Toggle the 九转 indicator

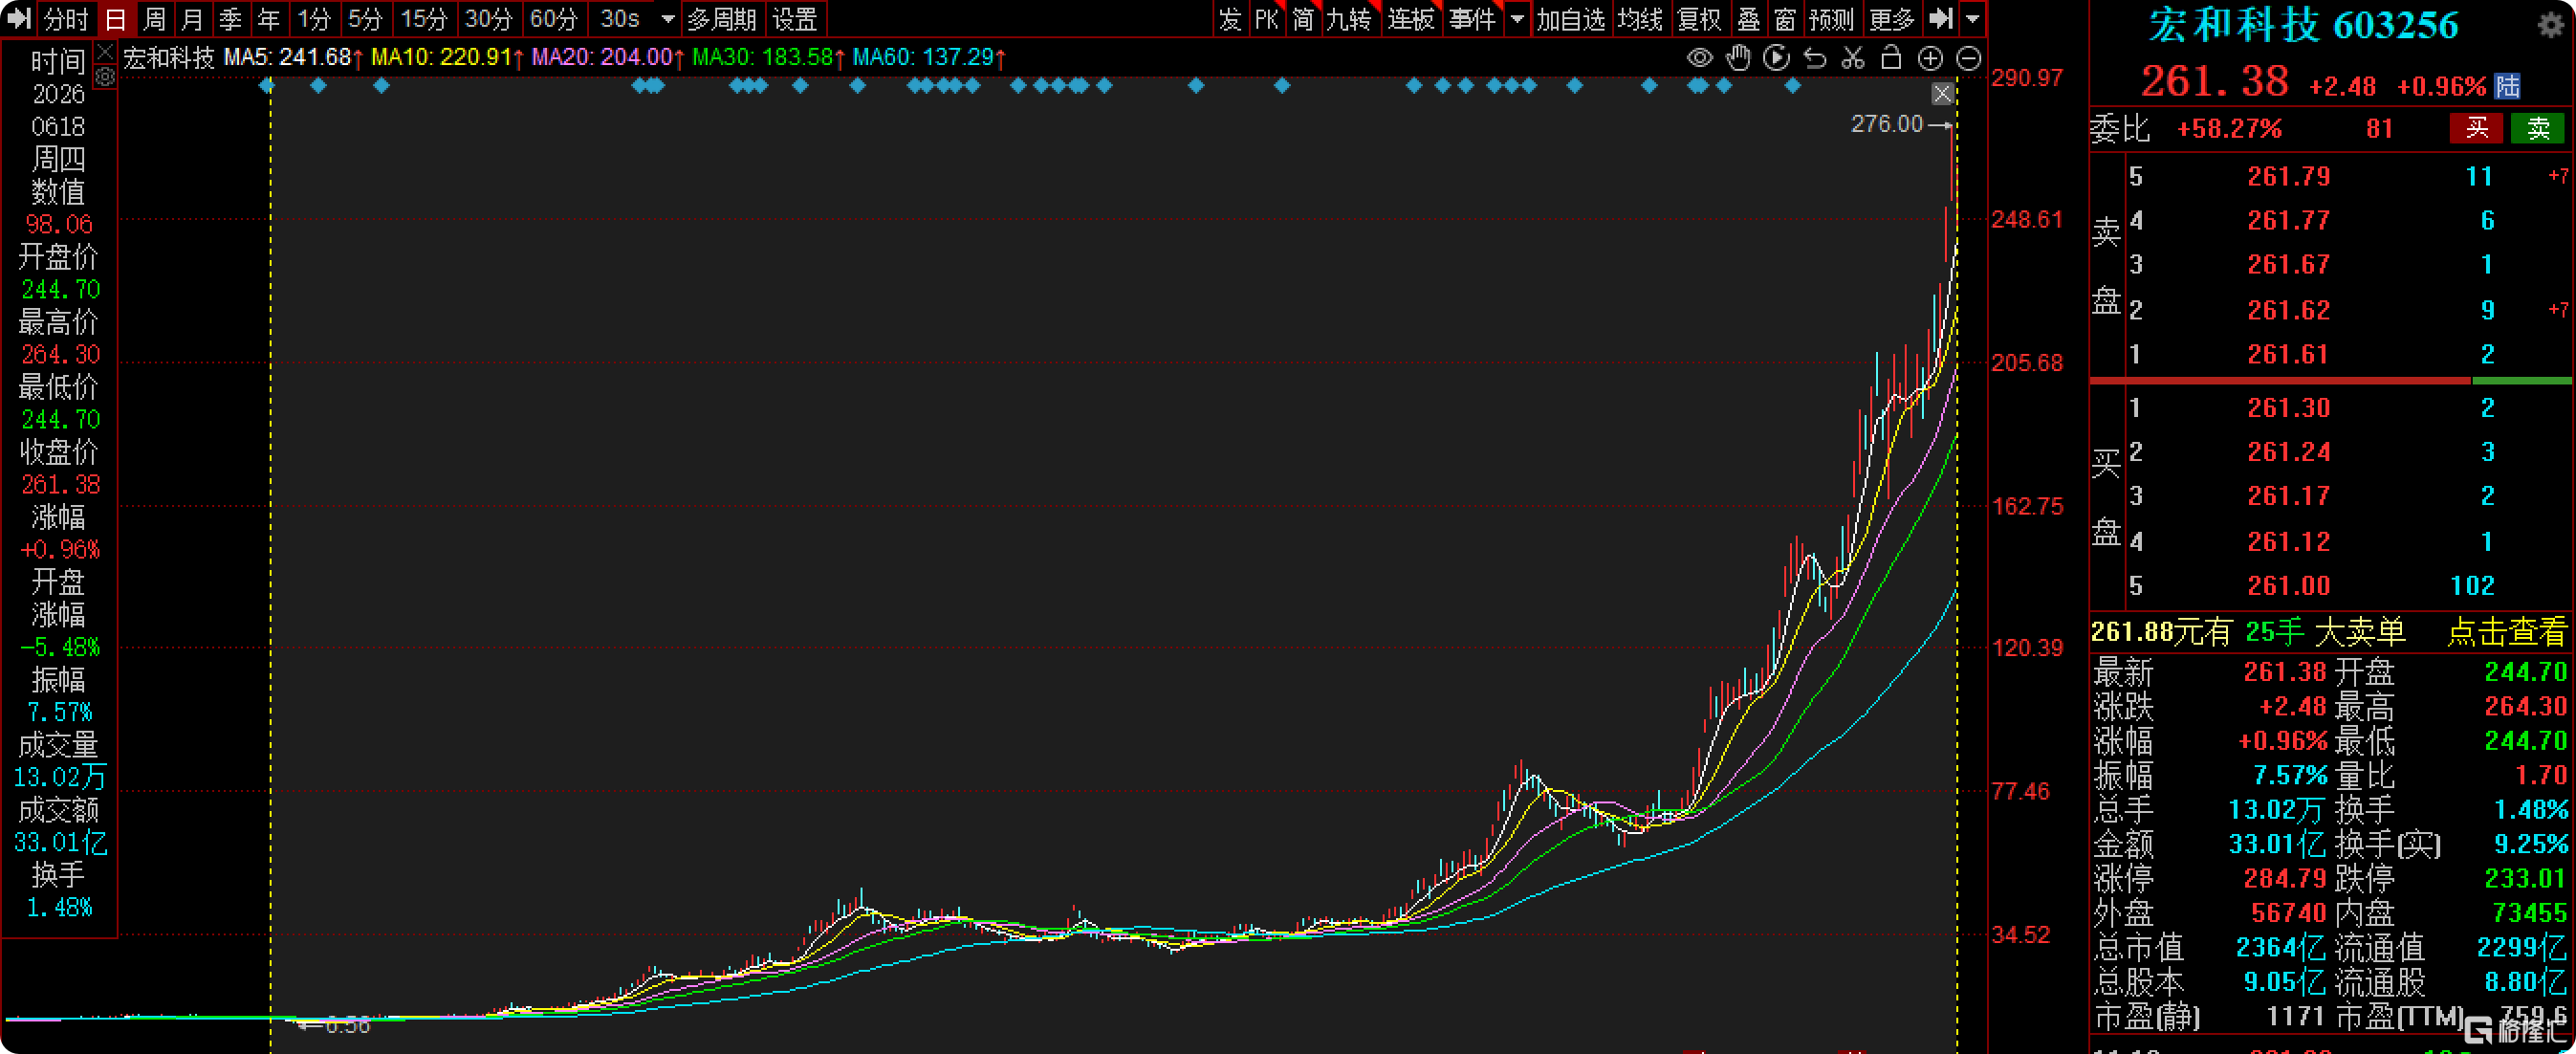click(x=1349, y=18)
